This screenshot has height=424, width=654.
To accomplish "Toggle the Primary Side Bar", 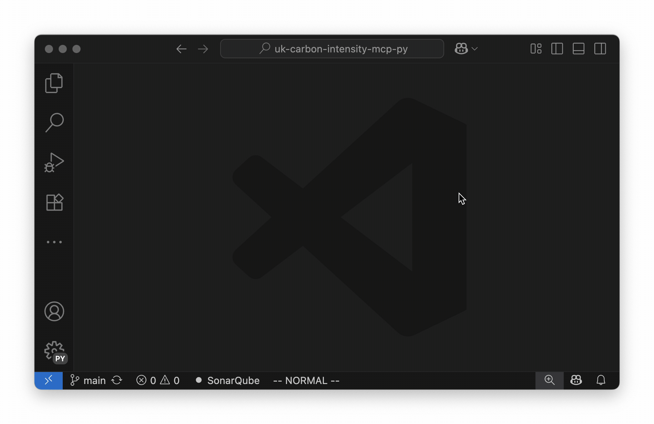I will click(x=557, y=49).
